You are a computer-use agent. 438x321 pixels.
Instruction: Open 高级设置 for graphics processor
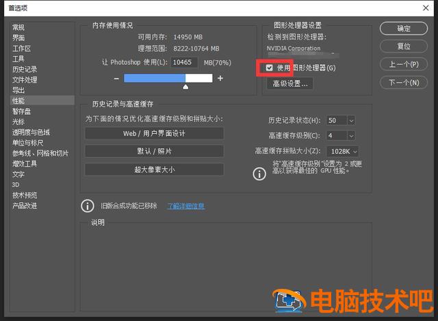click(x=290, y=83)
